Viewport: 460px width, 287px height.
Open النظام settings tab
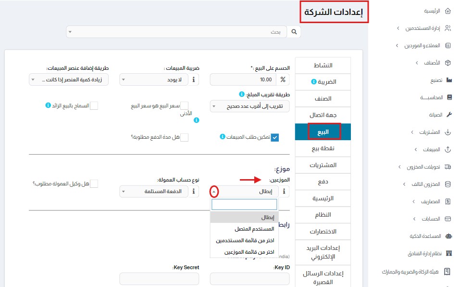323,215
